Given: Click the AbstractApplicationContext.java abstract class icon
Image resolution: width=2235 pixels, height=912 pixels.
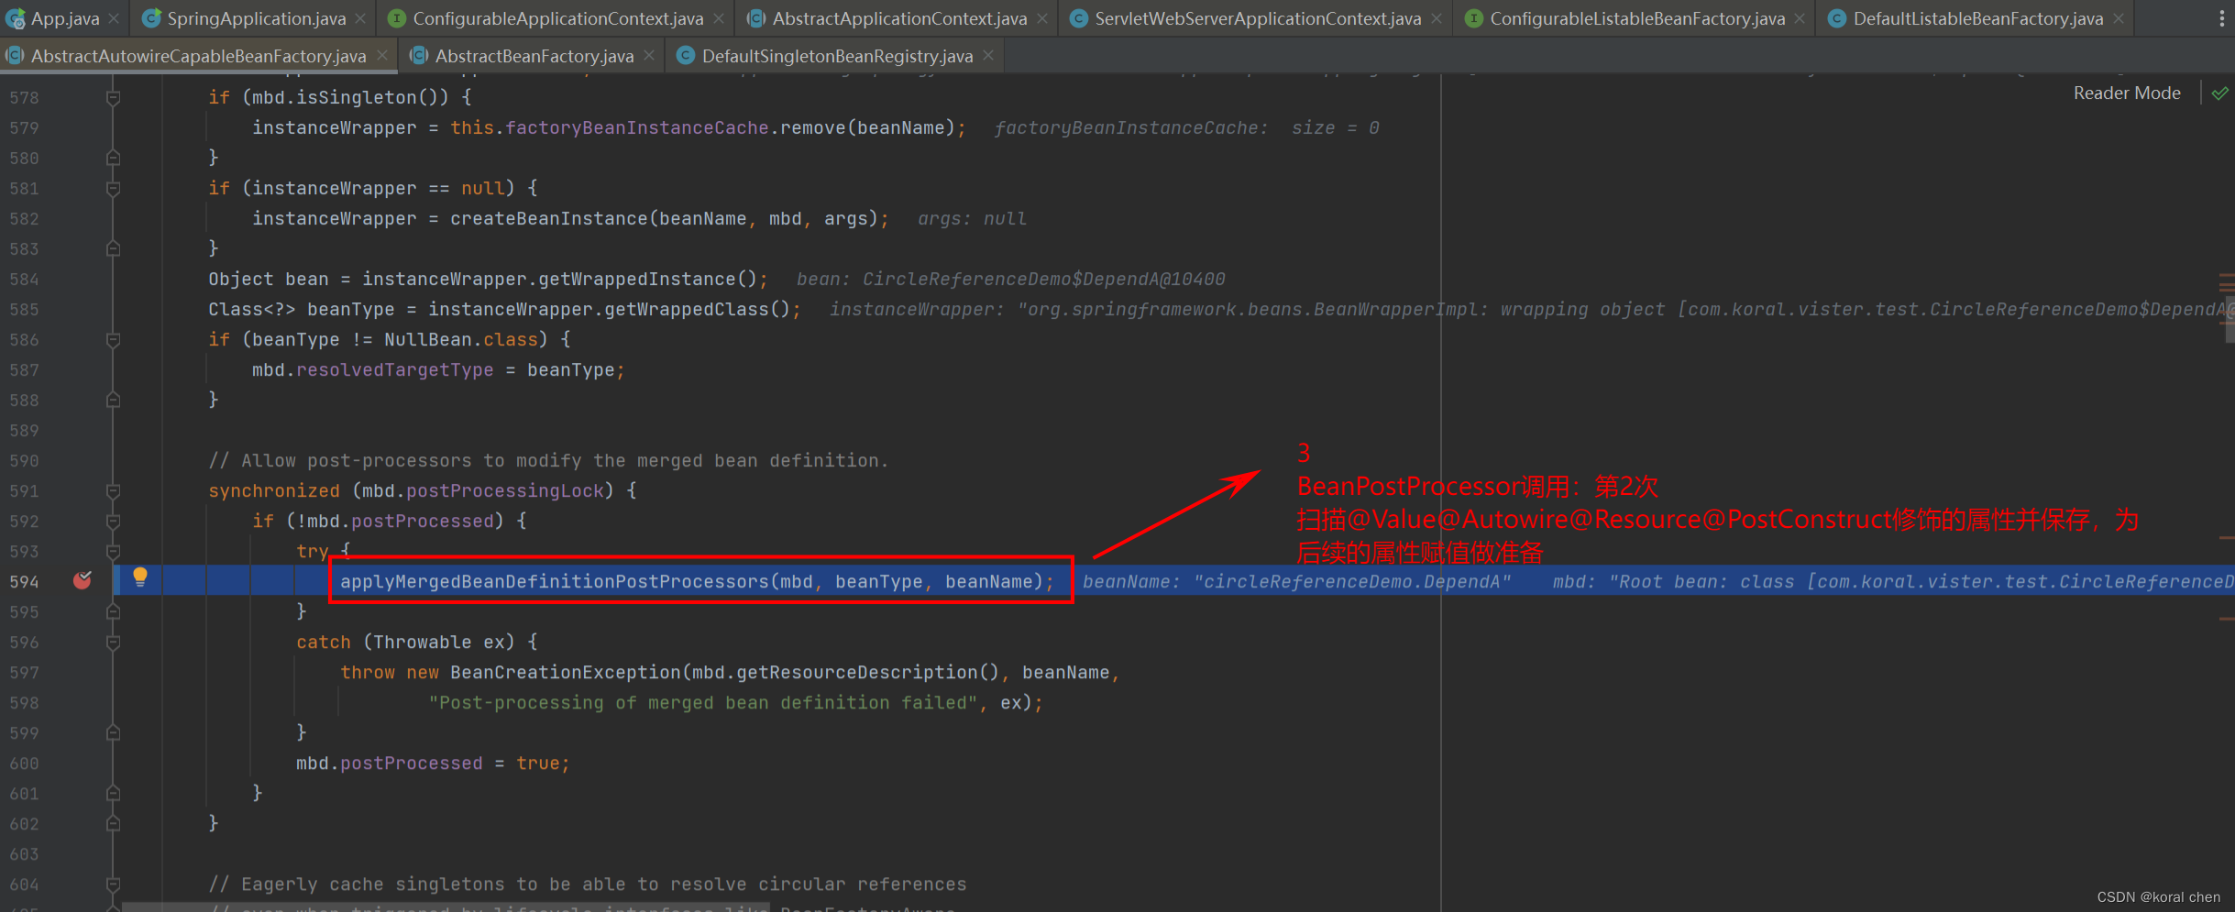Looking at the screenshot, I should (x=756, y=18).
